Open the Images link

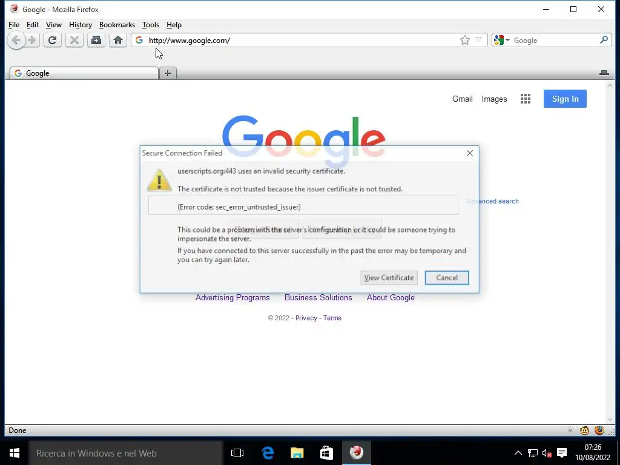pyautogui.click(x=494, y=99)
